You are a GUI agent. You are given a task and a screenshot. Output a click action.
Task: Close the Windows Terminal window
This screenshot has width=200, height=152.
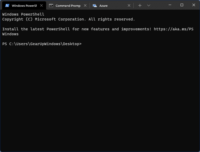tap(194, 5)
